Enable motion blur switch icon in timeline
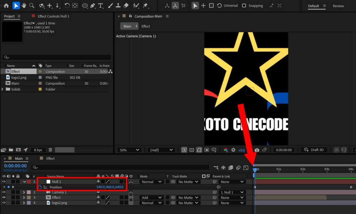The width and height of the screenshot is (356, 214). 238,167
